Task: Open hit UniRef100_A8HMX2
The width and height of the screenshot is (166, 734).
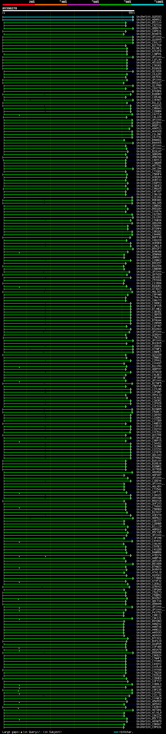Action: 149,20
